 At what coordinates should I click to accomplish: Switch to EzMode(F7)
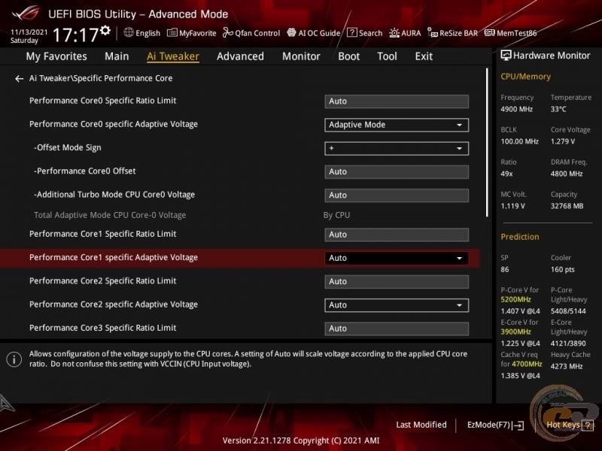coord(495,425)
